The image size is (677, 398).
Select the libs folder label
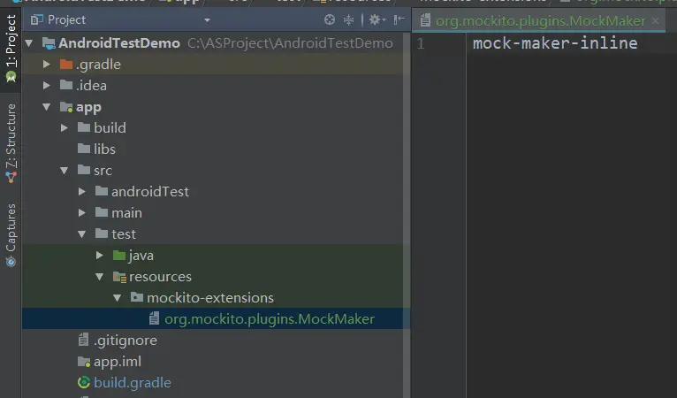(104, 149)
